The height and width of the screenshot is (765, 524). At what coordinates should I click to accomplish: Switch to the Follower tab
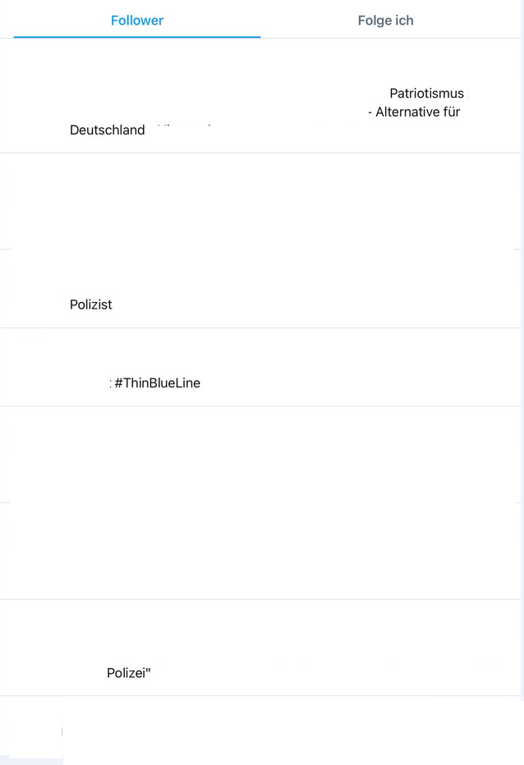[x=137, y=21]
